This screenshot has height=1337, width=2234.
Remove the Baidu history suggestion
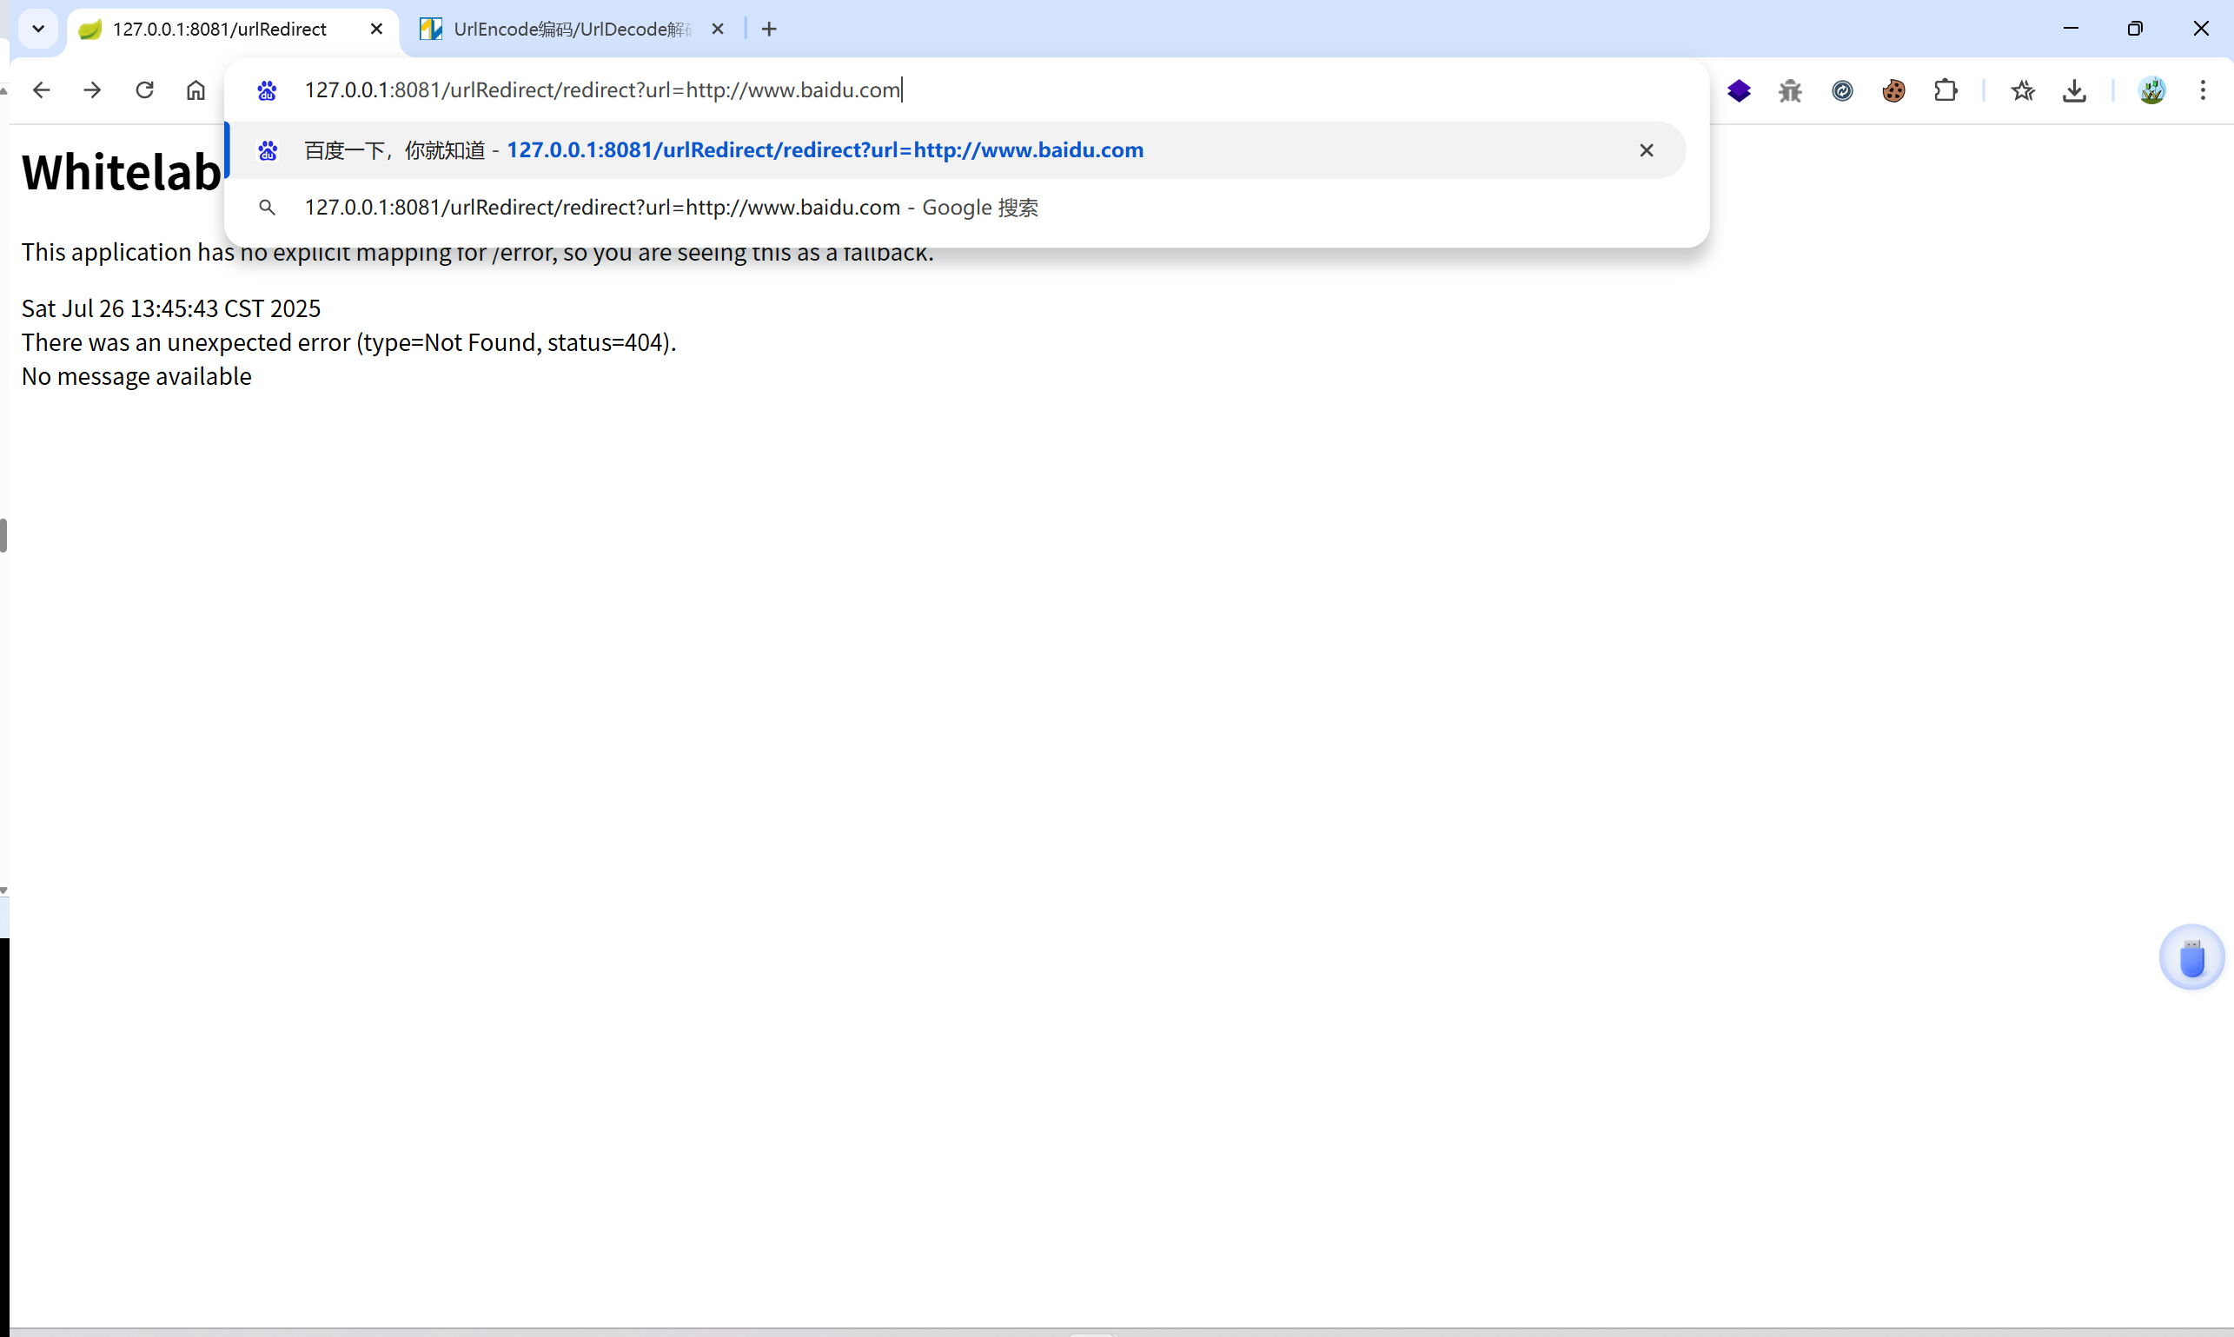(x=1646, y=150)
